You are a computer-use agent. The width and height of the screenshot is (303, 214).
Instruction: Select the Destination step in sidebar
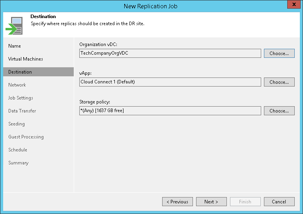pyautogui.click(x=20, y=72)
